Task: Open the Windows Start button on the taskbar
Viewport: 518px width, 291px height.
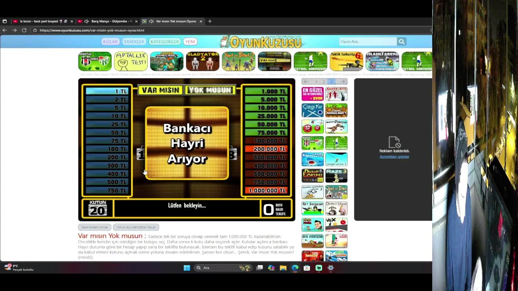Action: point(187,268)
